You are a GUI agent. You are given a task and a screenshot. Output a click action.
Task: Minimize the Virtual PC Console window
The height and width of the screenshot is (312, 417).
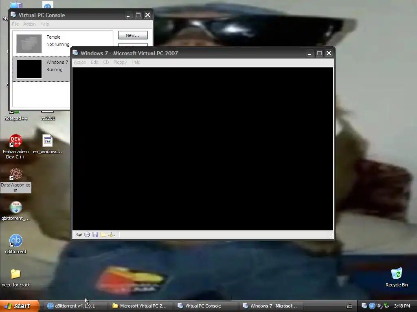(128, 15)
